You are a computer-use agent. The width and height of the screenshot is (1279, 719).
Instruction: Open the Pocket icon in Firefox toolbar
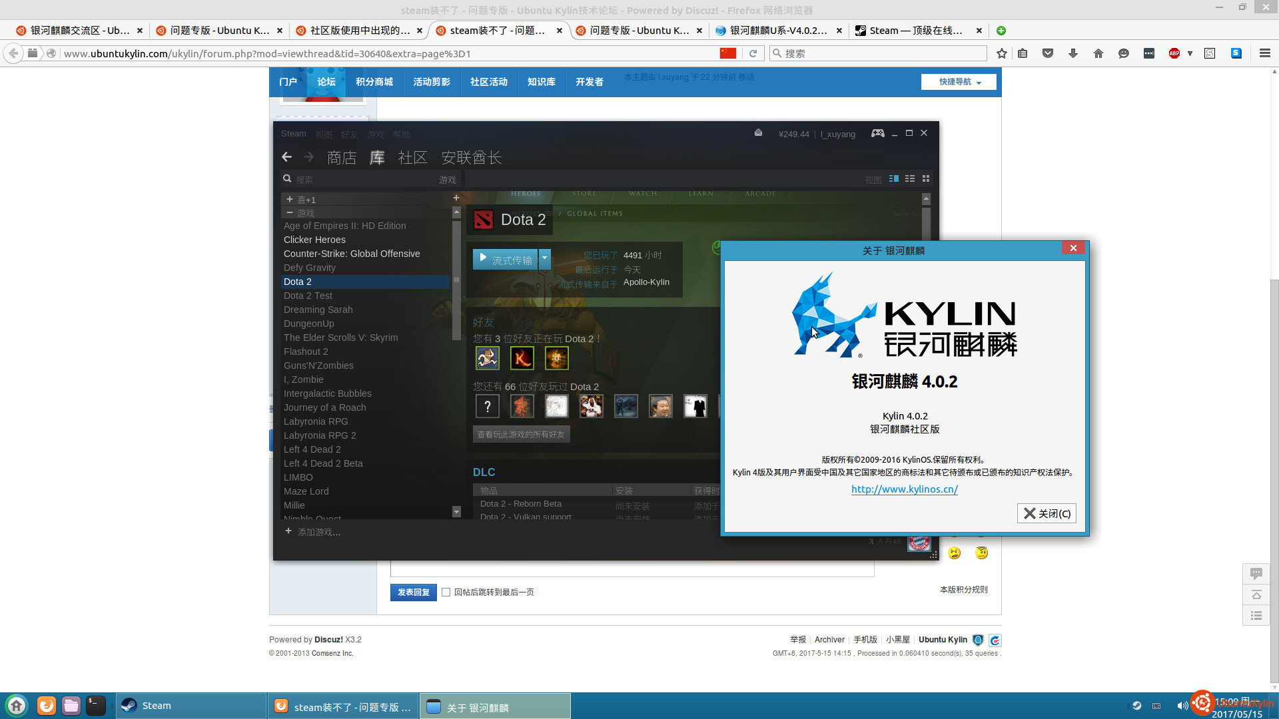1048,53
